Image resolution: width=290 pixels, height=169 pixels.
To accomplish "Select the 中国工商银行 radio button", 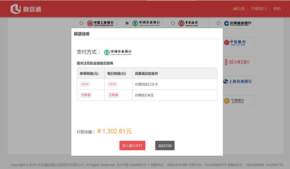I will [x=81, y=23].
